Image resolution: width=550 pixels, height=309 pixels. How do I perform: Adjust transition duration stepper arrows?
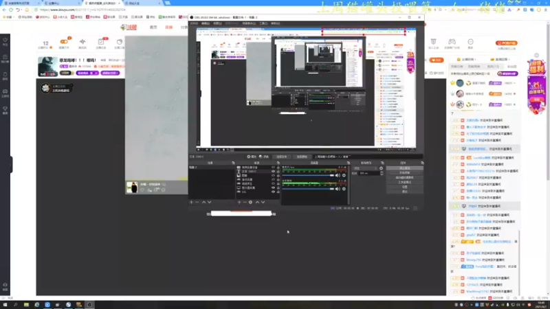(x=382, y=173)
